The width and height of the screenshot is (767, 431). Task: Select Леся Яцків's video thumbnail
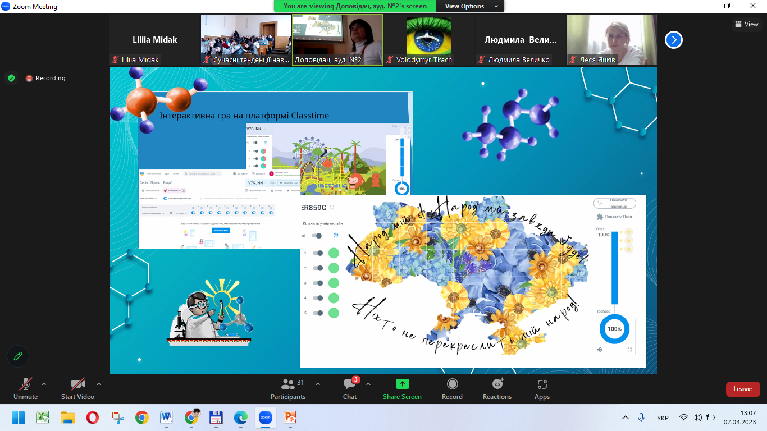612,40
